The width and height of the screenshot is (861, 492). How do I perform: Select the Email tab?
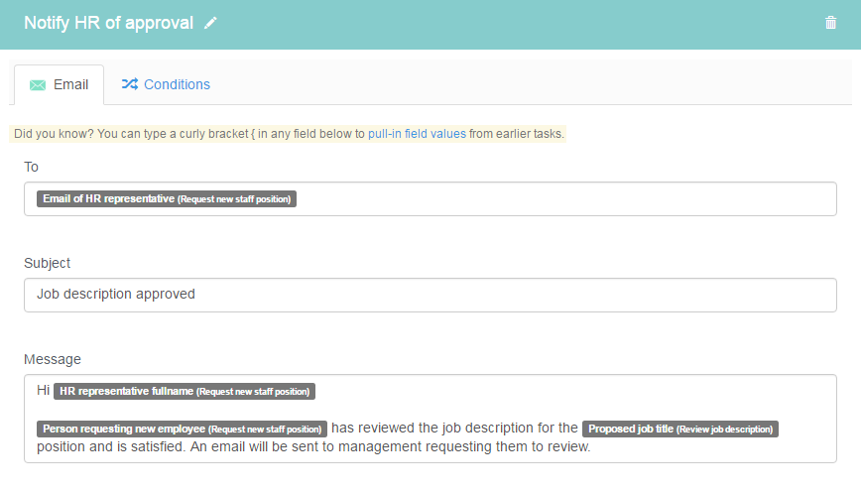(60, 84)
